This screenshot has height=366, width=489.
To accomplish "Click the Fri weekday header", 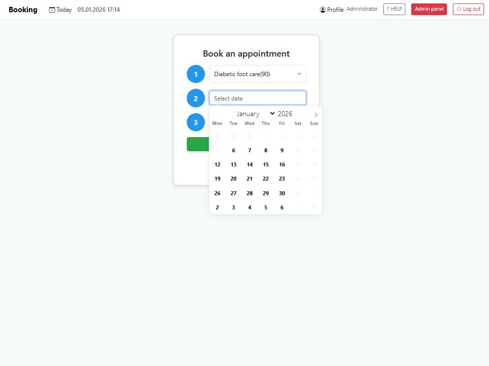I will pos(282,123).
